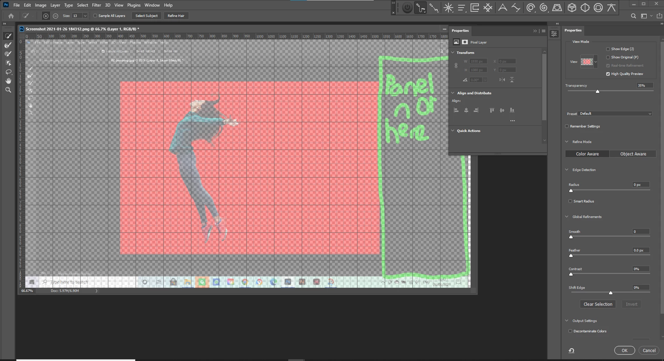The width and height of the screenshot is (664, 361).
Task: Click the cube icon on floating toolbar
Action: [x=572, y=8]
